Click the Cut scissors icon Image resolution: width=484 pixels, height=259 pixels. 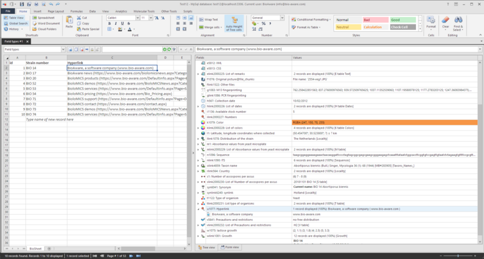tap(79, 18)
